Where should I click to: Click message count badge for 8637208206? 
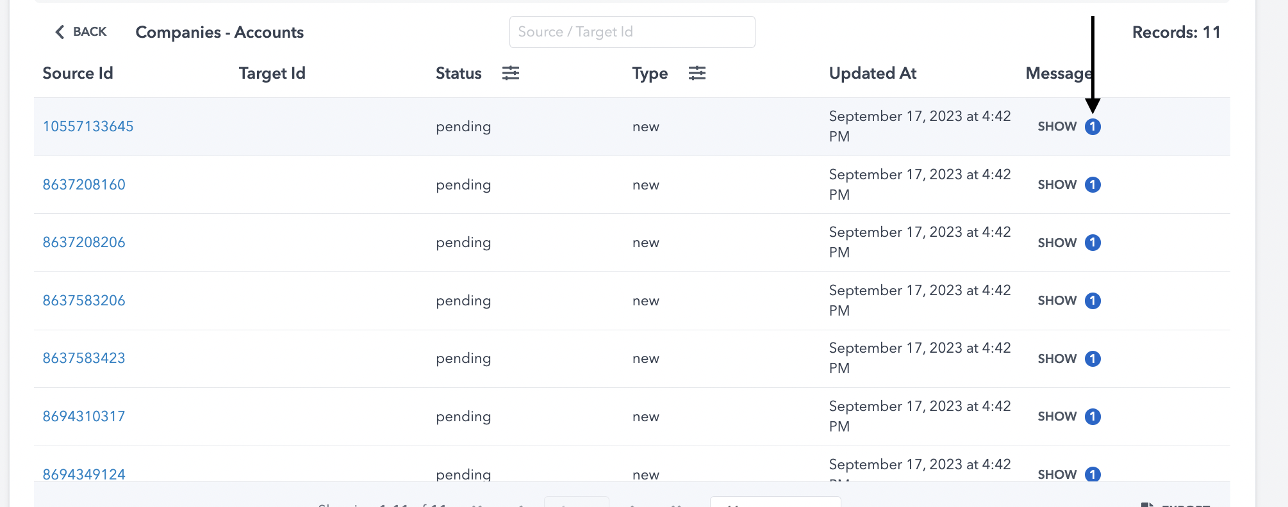(x=1093, y=243)
